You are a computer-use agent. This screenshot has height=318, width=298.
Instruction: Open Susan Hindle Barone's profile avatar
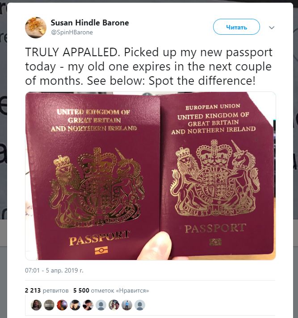(x=36, y=27)
